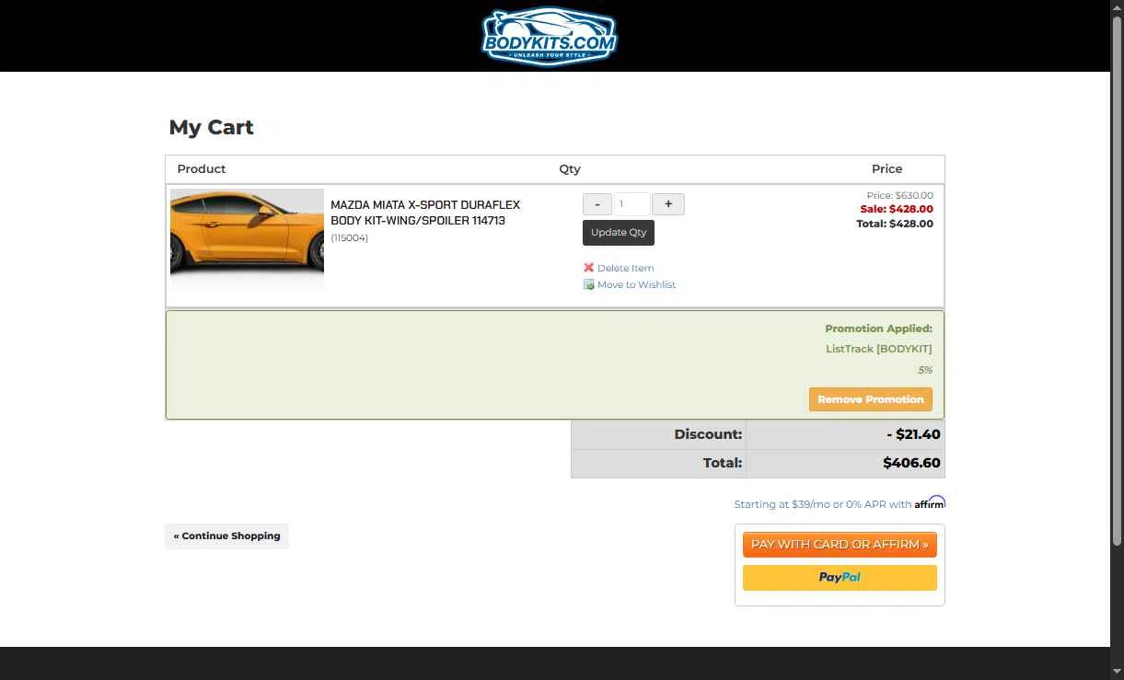1124x680 pixels.
Task: Select the product code (115004)
Action: (x=349, y=238)
